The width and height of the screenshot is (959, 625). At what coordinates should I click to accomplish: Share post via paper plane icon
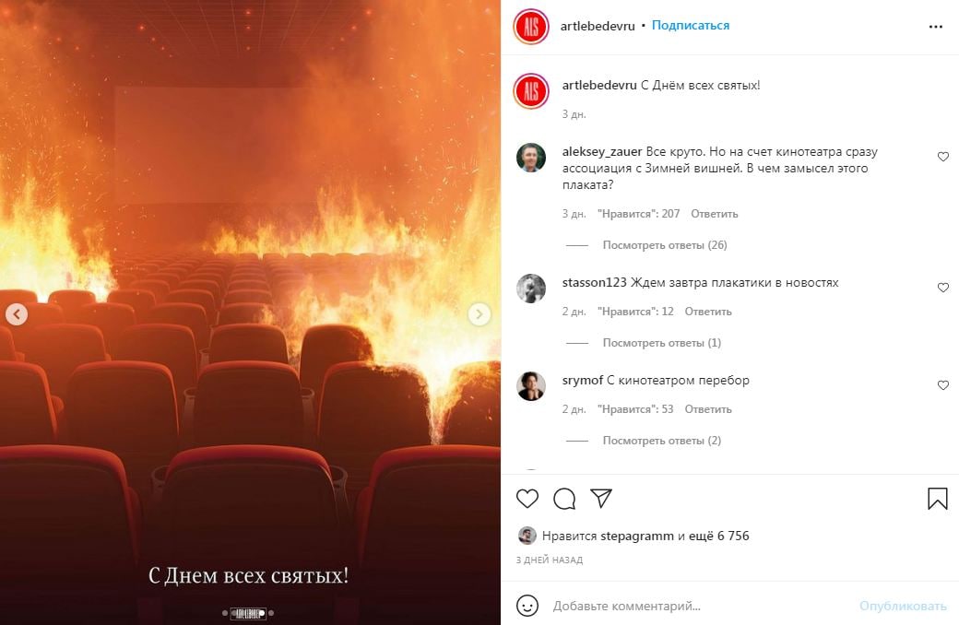[601, 499]
